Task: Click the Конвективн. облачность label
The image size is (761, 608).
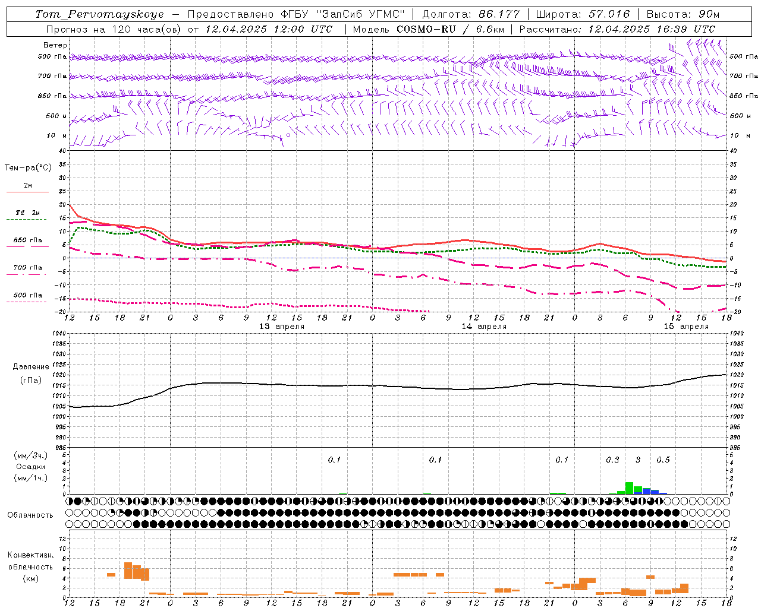Action: click(x=30, y=561)
